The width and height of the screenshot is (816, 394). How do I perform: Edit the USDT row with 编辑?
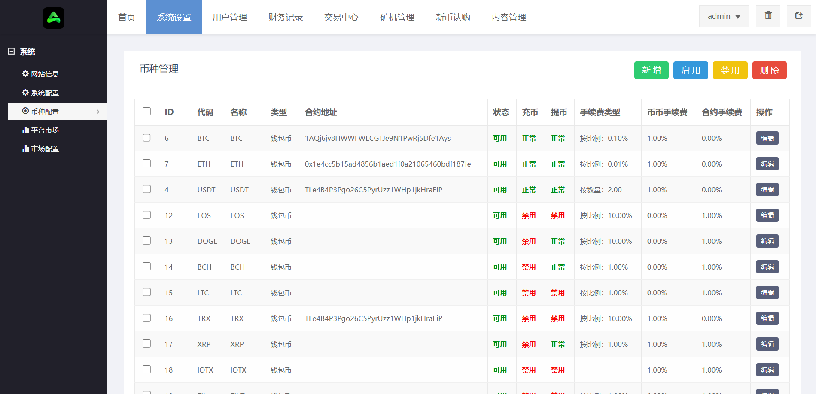pyautogui.click(x=767, y=190)
